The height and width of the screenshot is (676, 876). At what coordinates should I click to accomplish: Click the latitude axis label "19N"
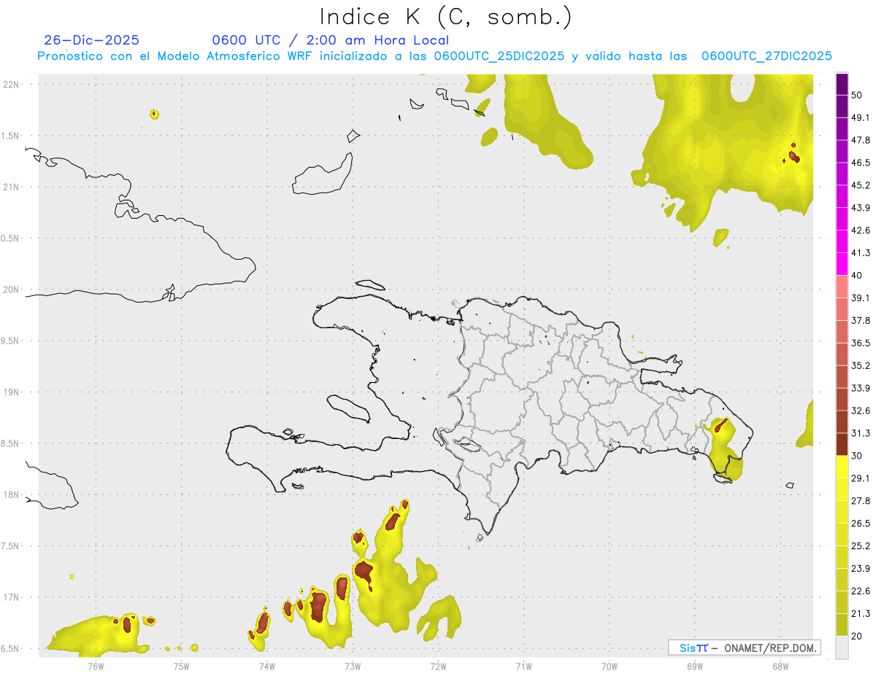10,392
